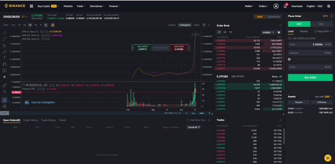The width and height of the screenshot is (335, 164).
Task: Switch to Trade History tab
Action: point(48,120)
